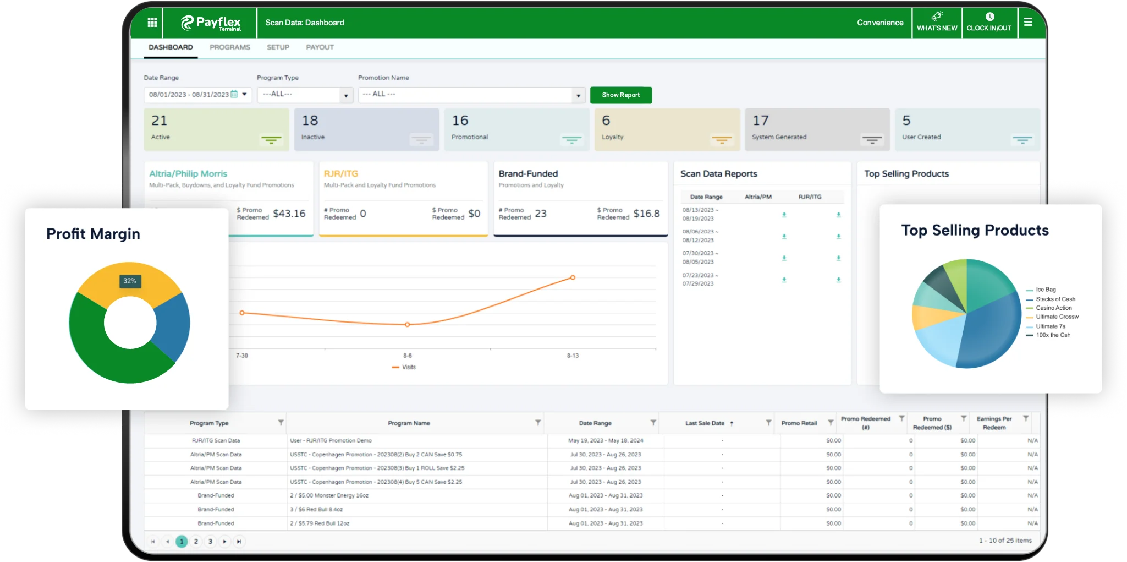This screenshot has width=1127, height=562.
Task: Download RJR/ITG report for 07/30/2023 week
Action: click(x=839, y=258)
